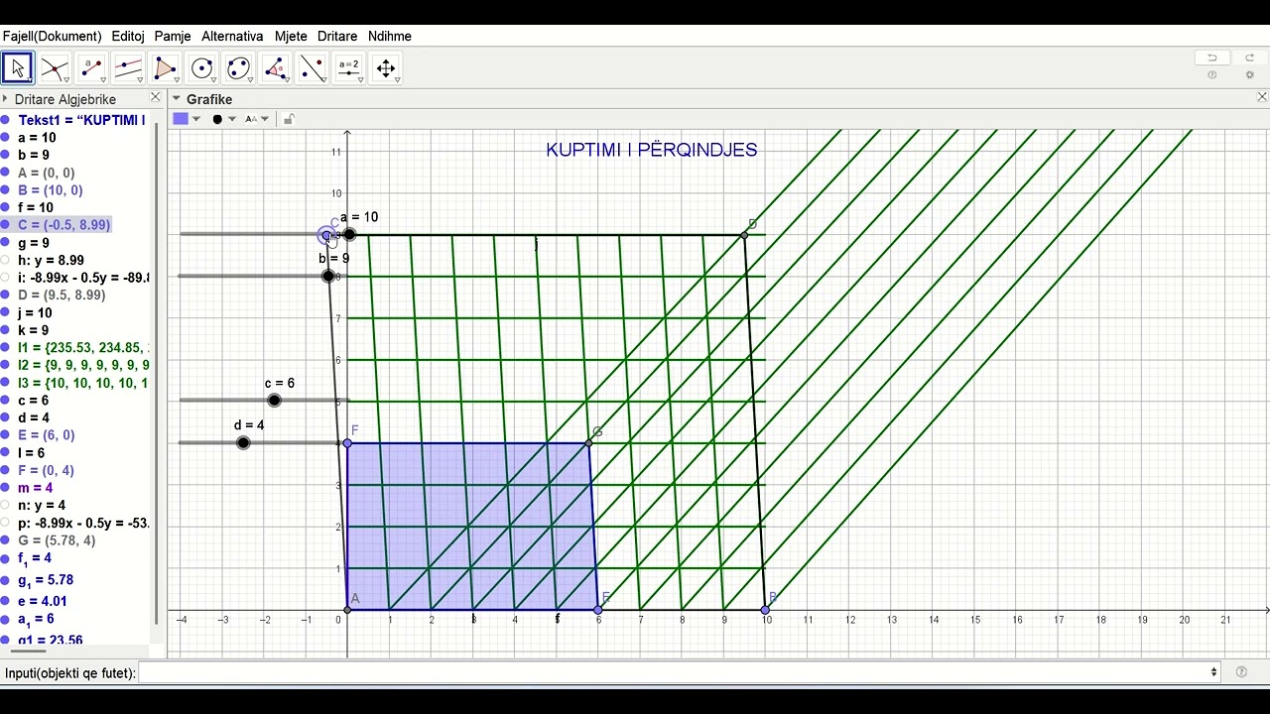This screenshot has width=1270, height=714.
Task: Select the Segment between two points tool
Action: [91, 68]
